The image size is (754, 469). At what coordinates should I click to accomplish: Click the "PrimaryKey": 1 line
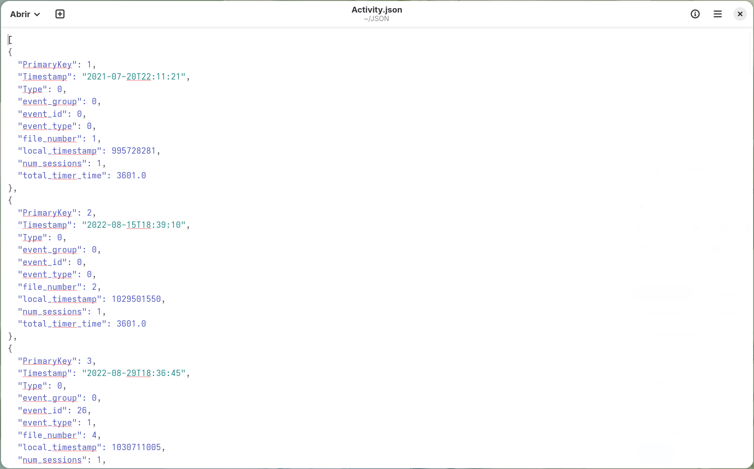point(57,65)
